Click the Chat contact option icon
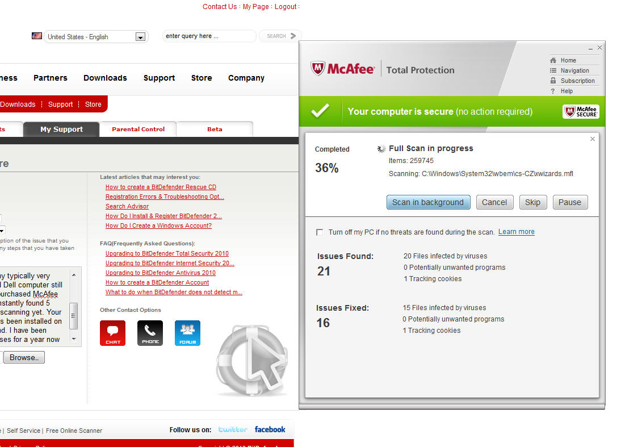Image resolution: width=621 pixels, height=447 pixels. pyautogui.click(x=112, y=333)
